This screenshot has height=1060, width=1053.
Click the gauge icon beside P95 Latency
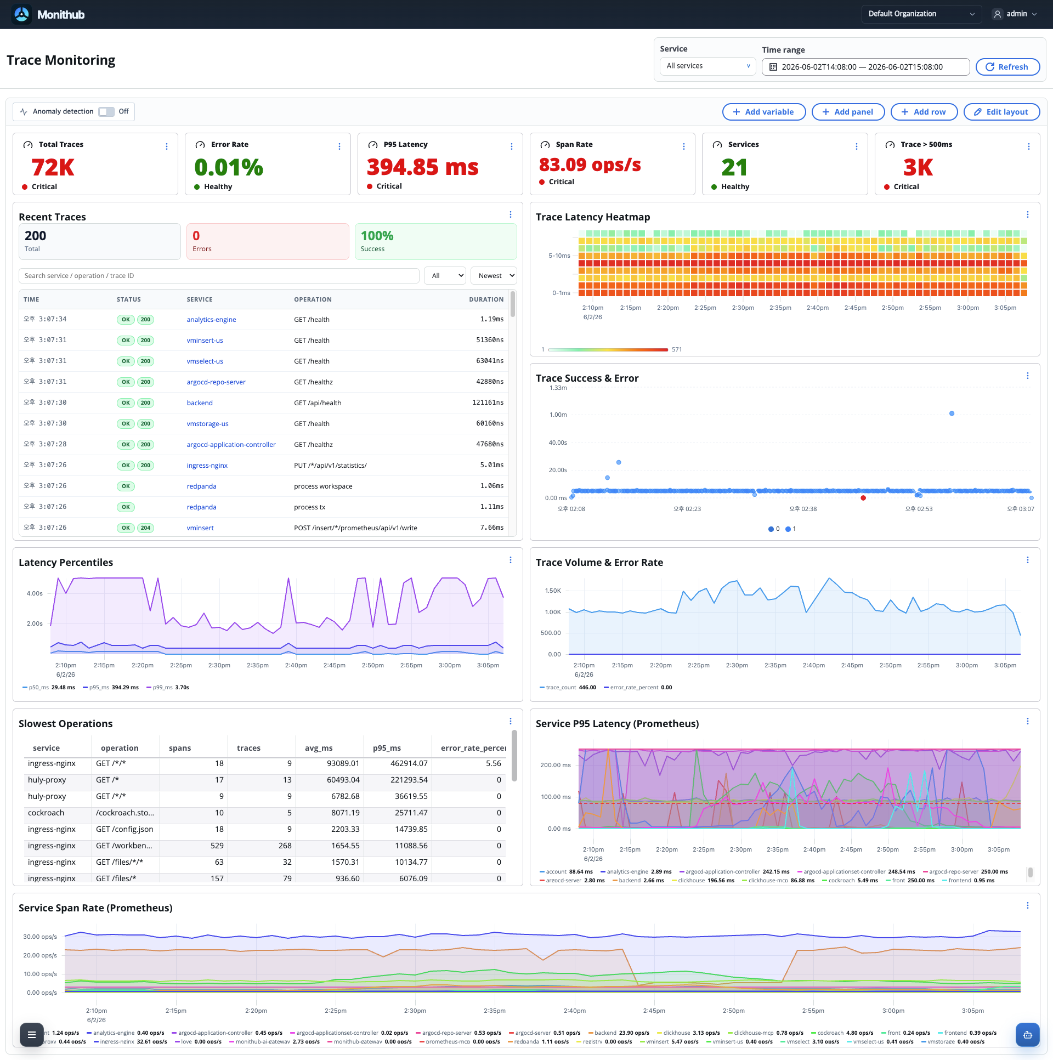pos(372,145)
